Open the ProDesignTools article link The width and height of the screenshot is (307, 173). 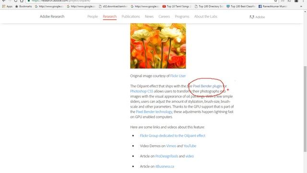166,156
